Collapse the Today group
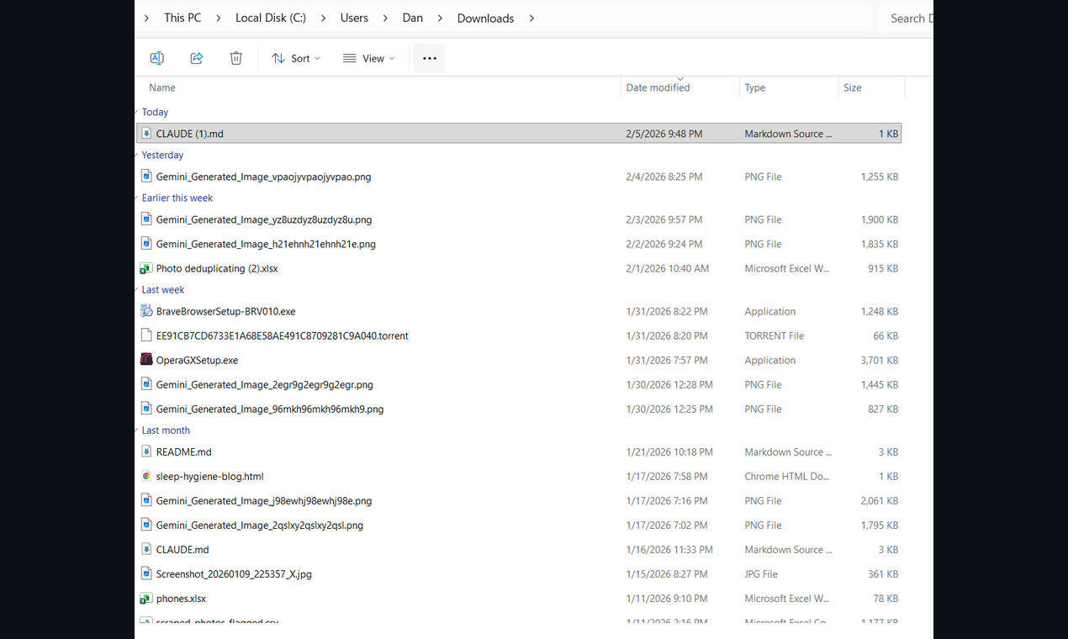This screenshot has height=639, width=1068. click(137, 112)
